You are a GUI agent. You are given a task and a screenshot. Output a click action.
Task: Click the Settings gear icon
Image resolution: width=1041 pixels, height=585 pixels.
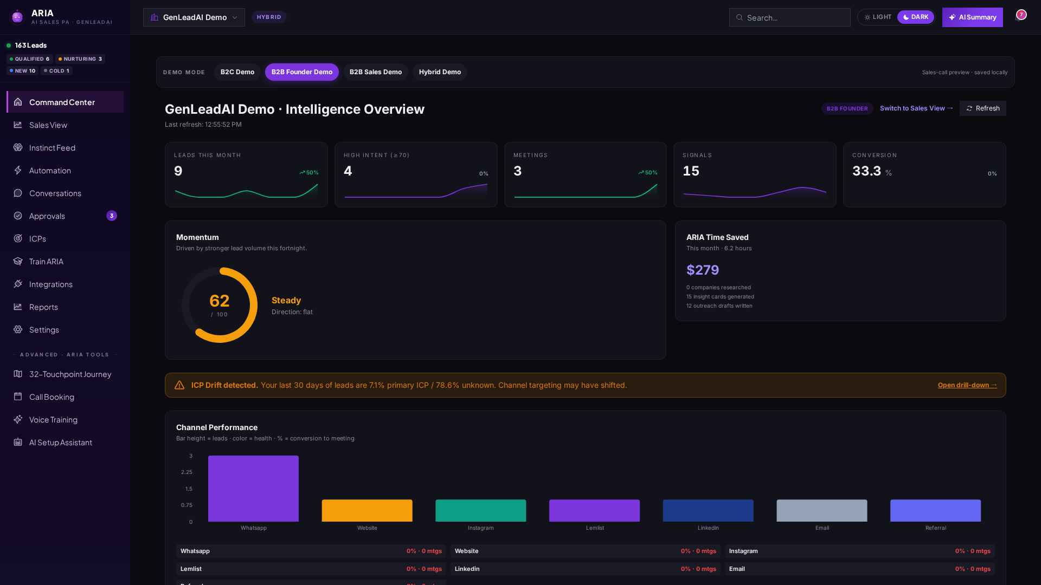point(18,329)
